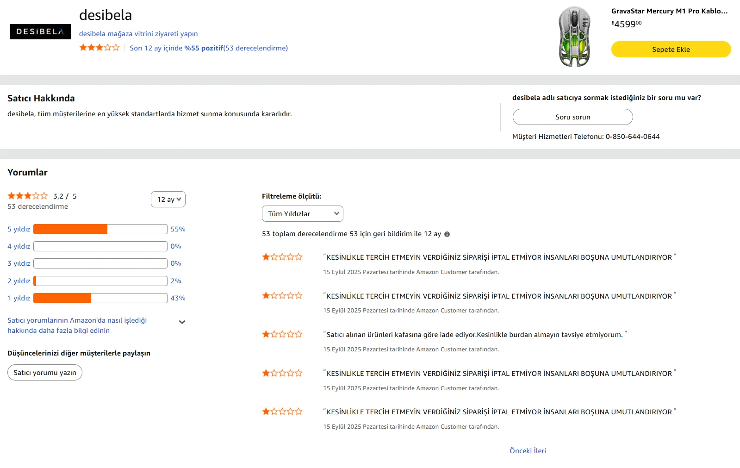Filter reviews by 5 yıldız
The height and width of the screenshot is (468, 740).
[x=19, y=229]
